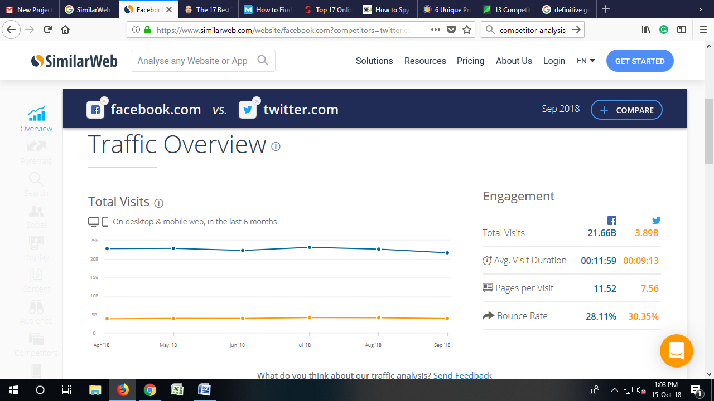The width and height of the screenshot is (714, 401).
Task: Reload the current page
Action: coord(47,30)
